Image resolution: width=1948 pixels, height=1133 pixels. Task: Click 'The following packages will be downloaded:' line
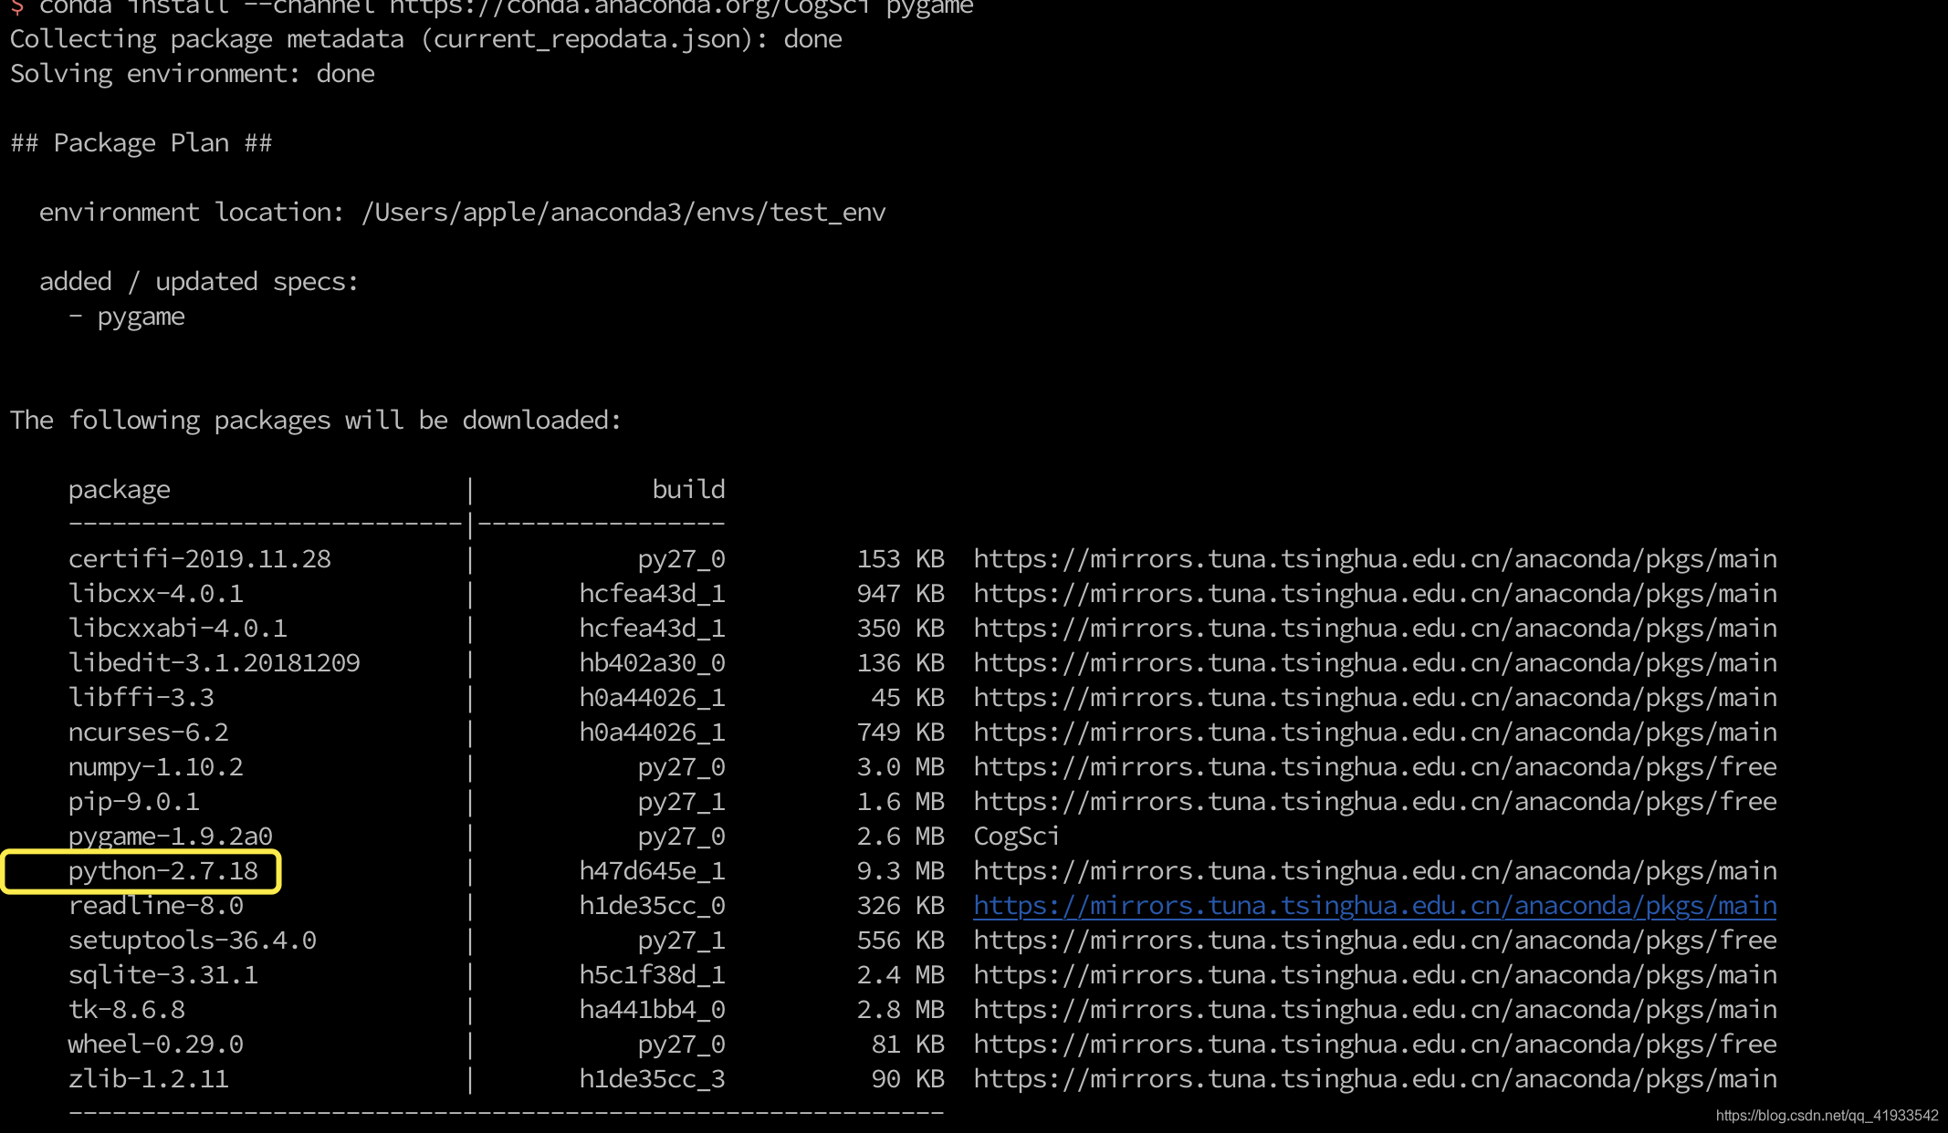coord(316,421)
